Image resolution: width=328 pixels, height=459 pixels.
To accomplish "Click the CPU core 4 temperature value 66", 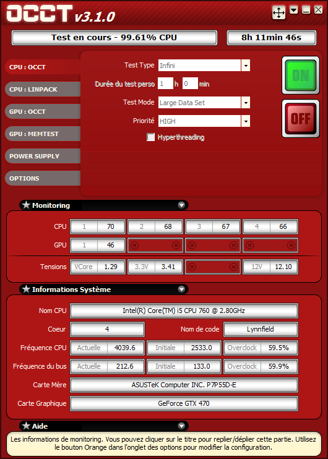I will (283, 226).
